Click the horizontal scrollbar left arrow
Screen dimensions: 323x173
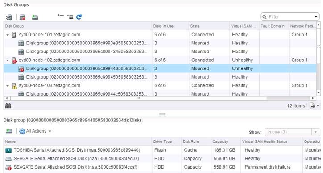point(7,98)
